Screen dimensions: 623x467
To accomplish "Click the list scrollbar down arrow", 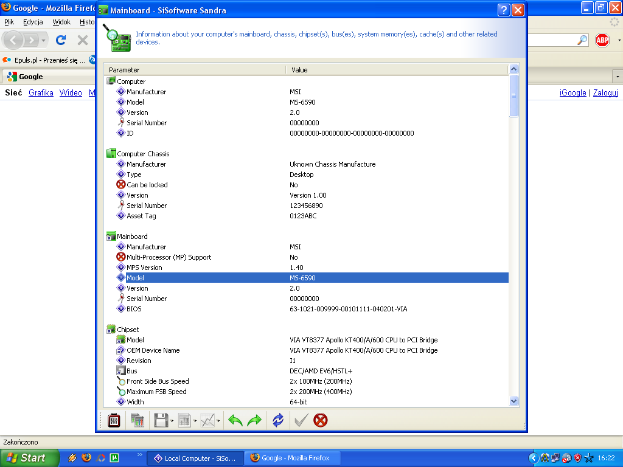I will click(x=513, y=401).
